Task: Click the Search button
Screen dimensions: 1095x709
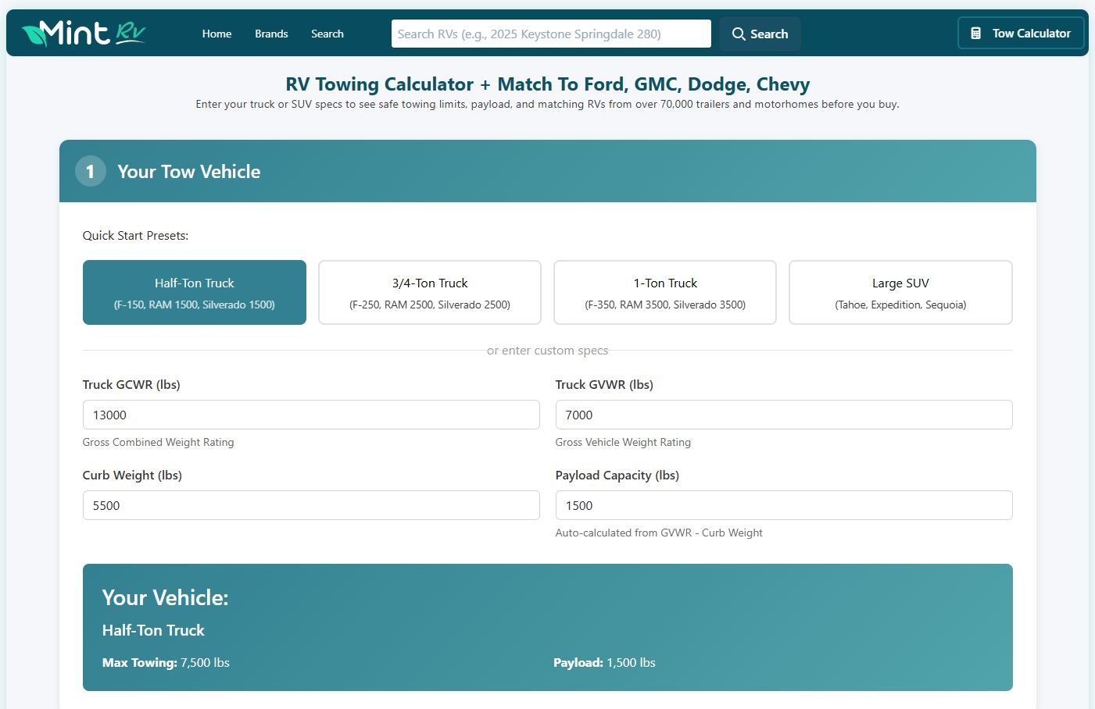Action: pos(760,34)
